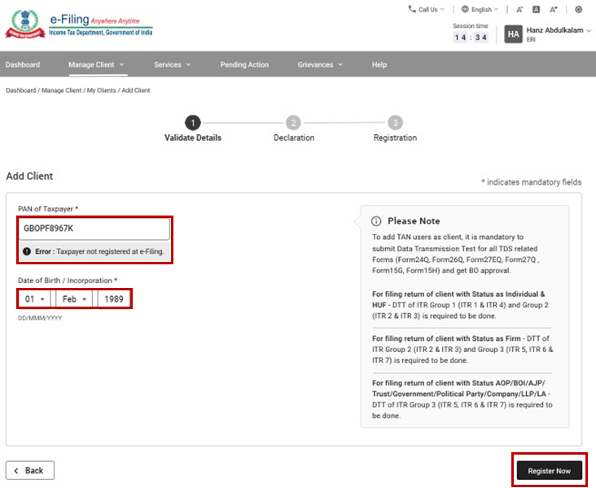Click the increase font size icon
This screenshot has height=488, width=596.
pyautogui.click(x=554, y=10)
